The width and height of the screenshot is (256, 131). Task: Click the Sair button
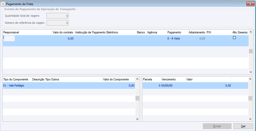click(x=243, y=126)
